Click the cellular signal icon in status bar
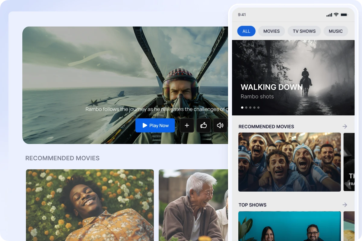Viewport: 362px width, 241px height. pos(329,15)
